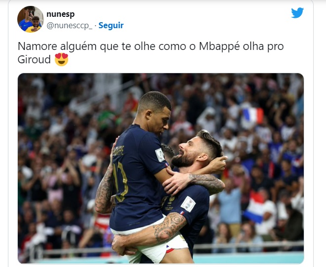The image size is (326, 267).
Task: Click the blue Twitter bird logo
Action: click(297, 13)
